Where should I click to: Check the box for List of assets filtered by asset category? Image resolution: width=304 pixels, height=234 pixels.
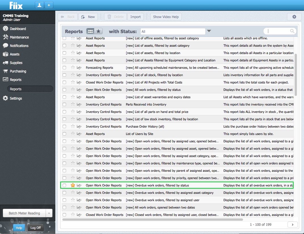click(64, 46)
